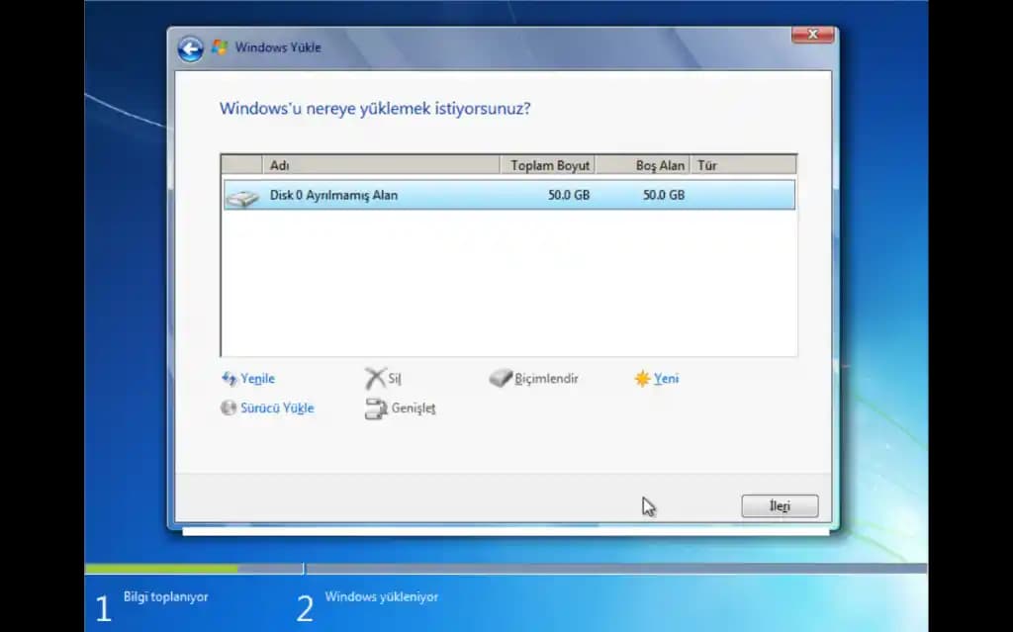The image size is (1013, 632).
Task: Click the Tür column header
Action: (708, 164)
